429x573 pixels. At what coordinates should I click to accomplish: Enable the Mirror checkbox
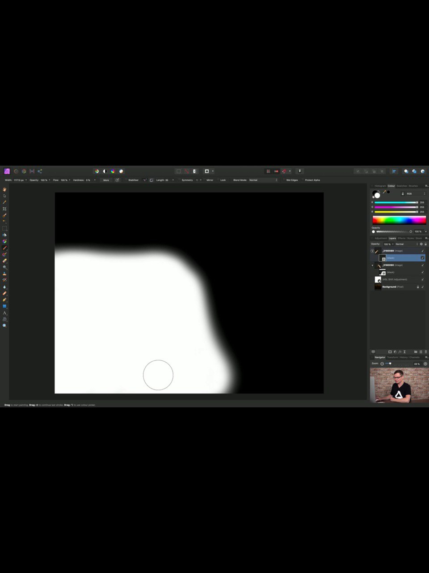pos(204,180)
